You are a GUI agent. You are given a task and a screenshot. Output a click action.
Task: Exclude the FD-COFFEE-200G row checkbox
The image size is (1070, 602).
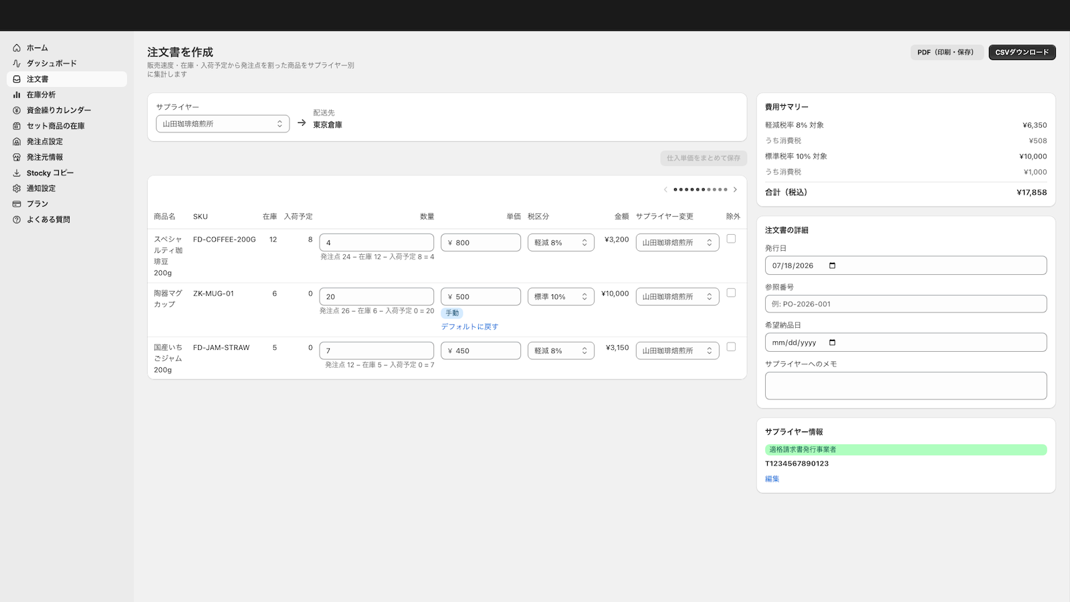tap(731, 239)
